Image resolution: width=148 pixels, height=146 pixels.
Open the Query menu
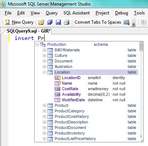coord(52,13)
